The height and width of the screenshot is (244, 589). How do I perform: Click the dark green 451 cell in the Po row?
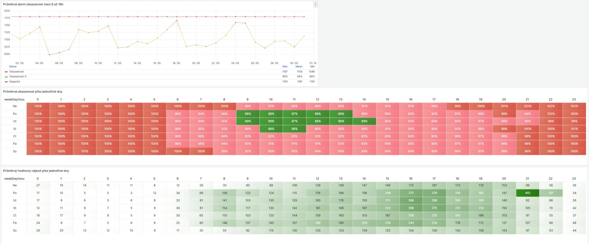tap(527, 193)
